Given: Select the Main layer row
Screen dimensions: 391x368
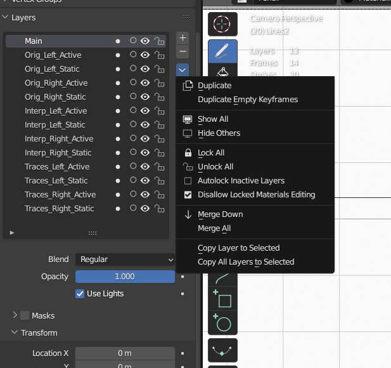Looking at the screenshot, I should [x=86, y=41].
